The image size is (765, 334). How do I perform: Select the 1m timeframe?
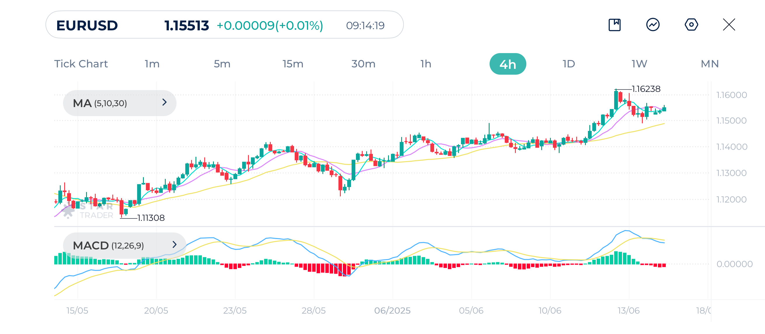[x=152, y=64]
